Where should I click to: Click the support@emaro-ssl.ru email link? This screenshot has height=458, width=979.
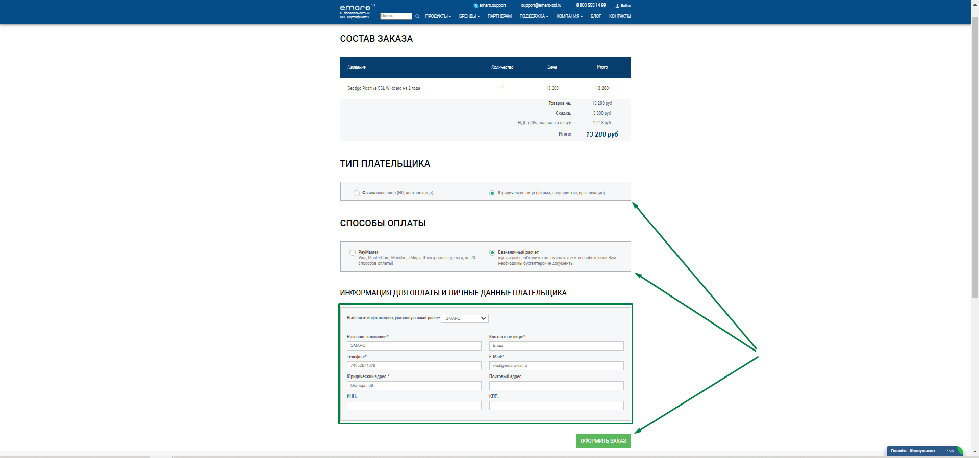(x=541, y=5)
